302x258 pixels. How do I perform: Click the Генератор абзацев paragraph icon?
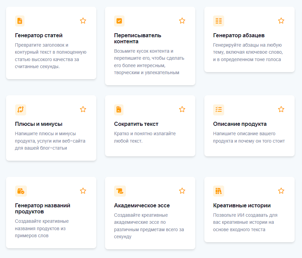218,21
